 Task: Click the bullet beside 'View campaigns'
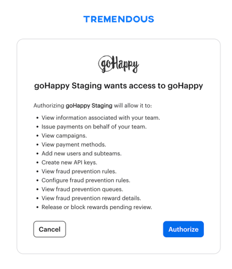pos(37,136)
